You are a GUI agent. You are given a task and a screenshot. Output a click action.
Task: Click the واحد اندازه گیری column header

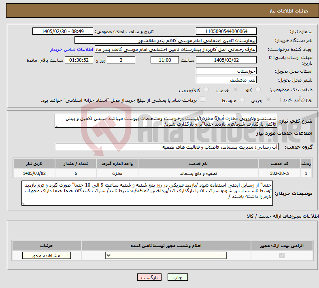click(117, 164)
